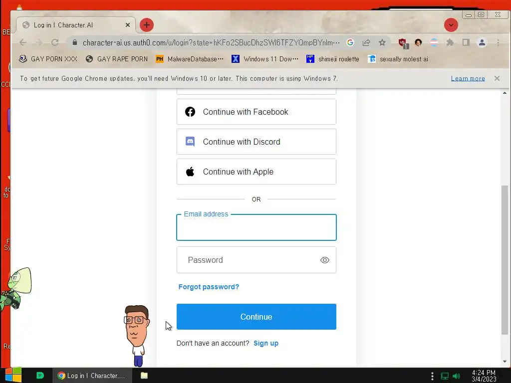Show hidden tray icons via dots

(x=432, y=376)
